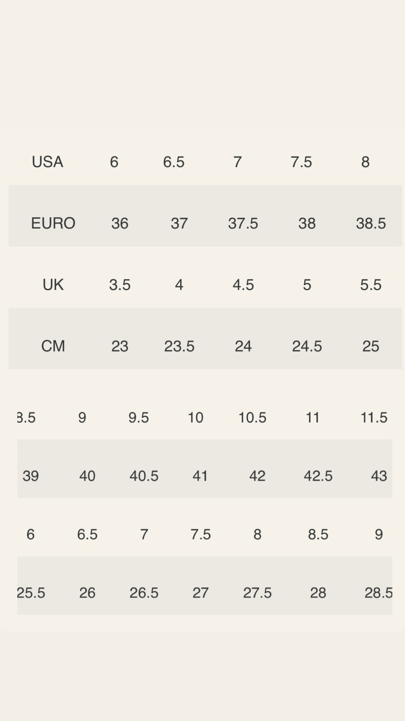Image resolution: width=405 pixels, height=721 pixels.
Task: Click EURO size 40.5
Action: [144, 476]
